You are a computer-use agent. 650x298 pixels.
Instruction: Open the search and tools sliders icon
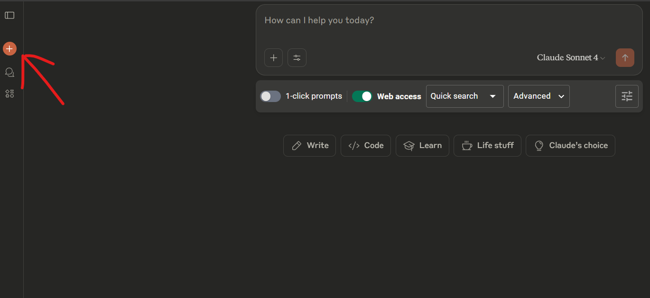pos(297,58)
